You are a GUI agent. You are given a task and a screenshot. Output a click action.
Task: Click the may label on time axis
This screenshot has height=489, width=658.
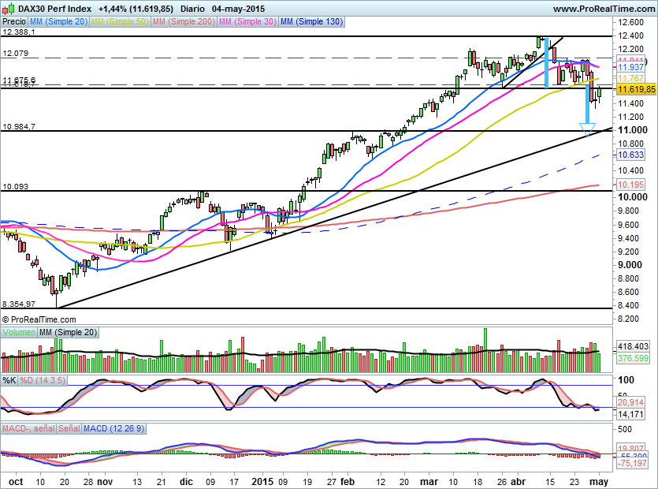click(x=599, y=481)
